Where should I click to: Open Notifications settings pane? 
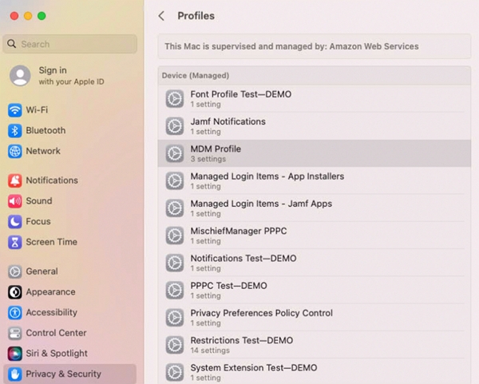pos(52,180)
